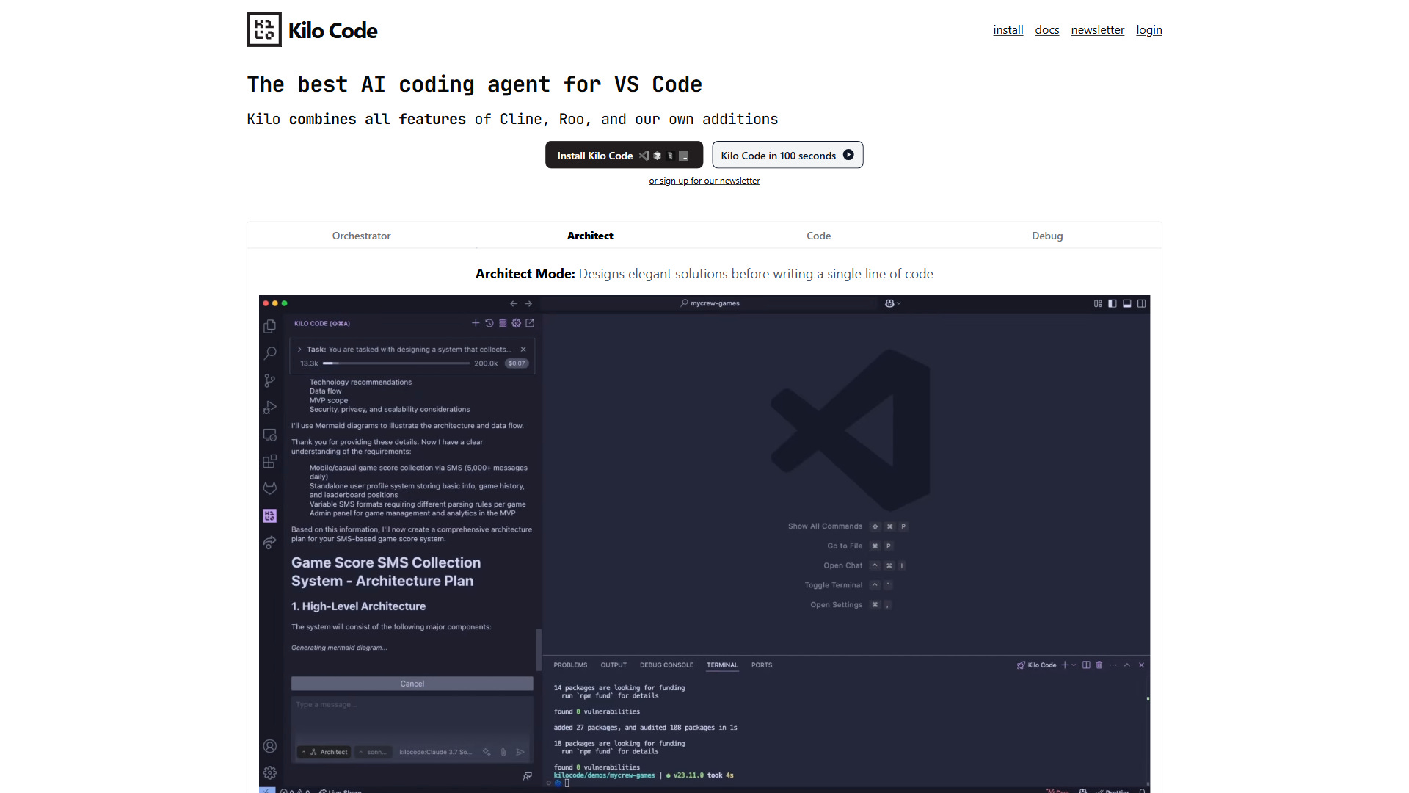
Task: Switch to the Code tab
Action: tap(819, 236)
